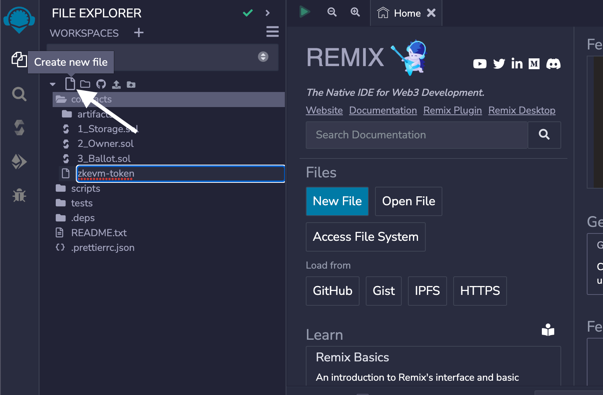Open the Solidity compiler sidebar icon
This screenshot has width=603, height=395.
click(19, 128)
